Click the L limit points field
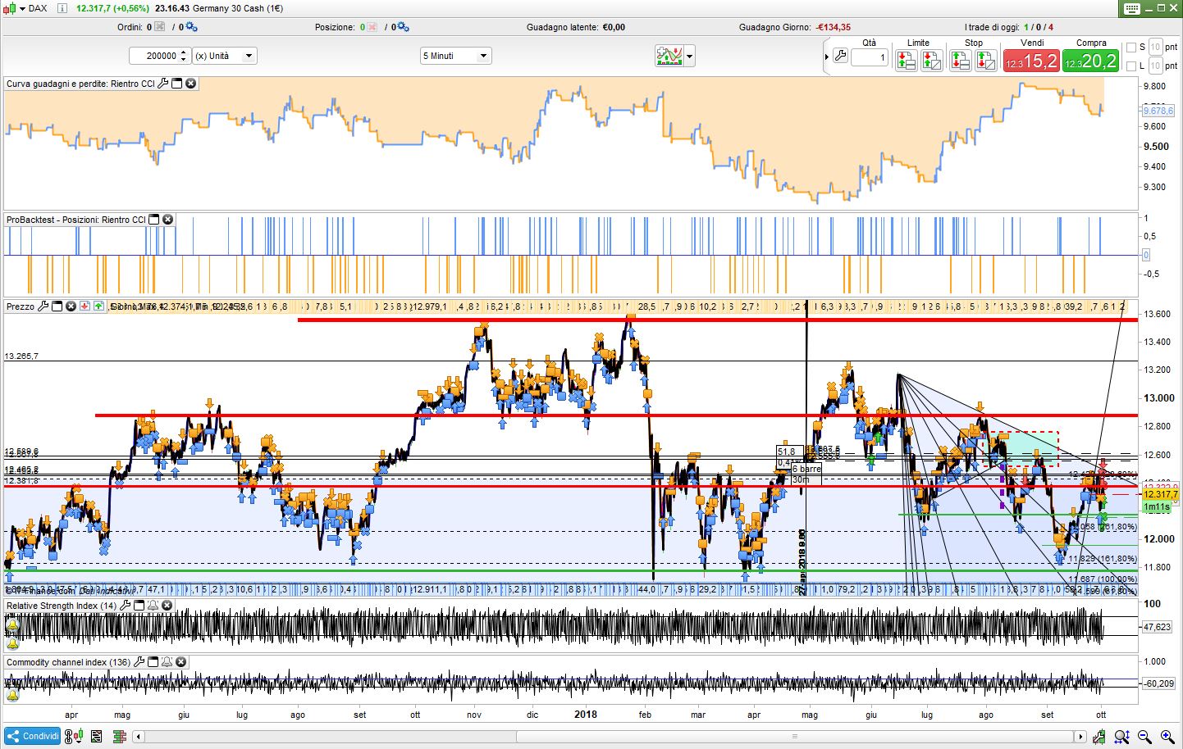The width and height of the screenshot is (1183, 749). (x=1156, y=66)
